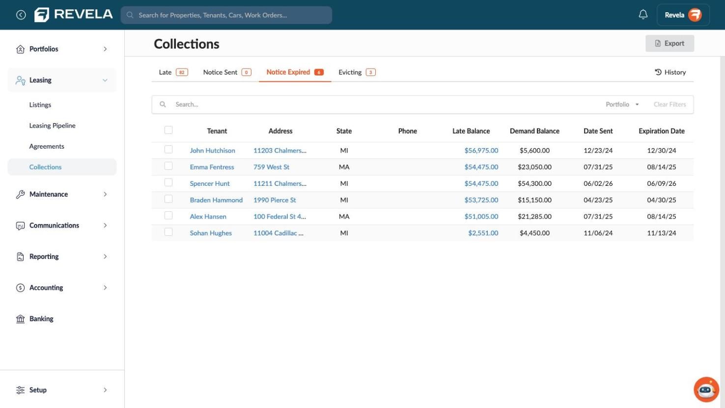The image size is (725, 408).
Task: Click the search magnifier in table filter
Action: click(x=163, y=104)
